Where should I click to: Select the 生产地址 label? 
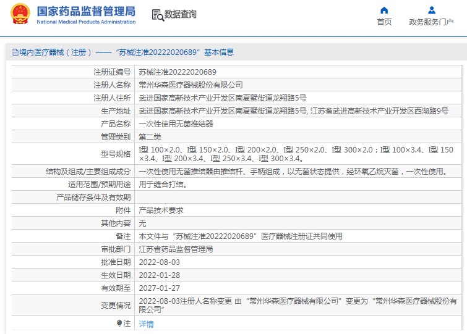(116, 111)
